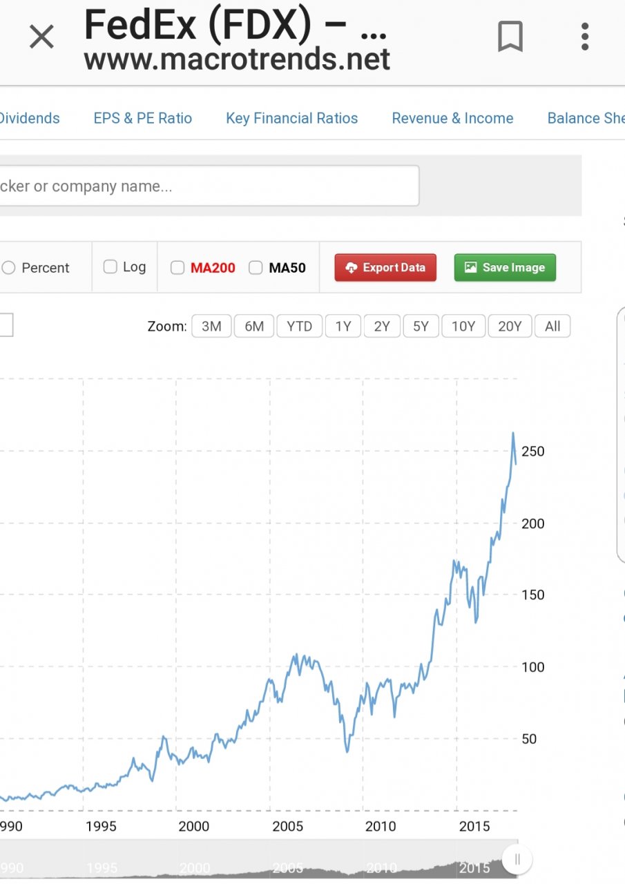Viewport: 625px width, 884px height.
Task: Select the Percent radio option
Action: click(8, 268)
